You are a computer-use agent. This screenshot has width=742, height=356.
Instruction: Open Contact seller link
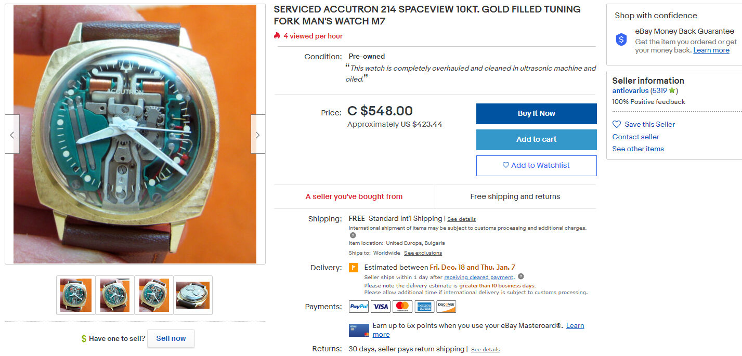tap(635, 137)
